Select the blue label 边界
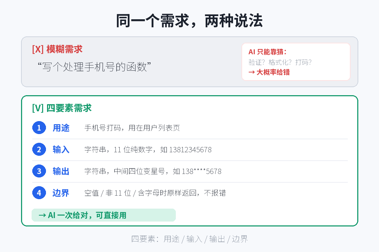The height and width of the screenshot is (252, 379). coord(61,193)
